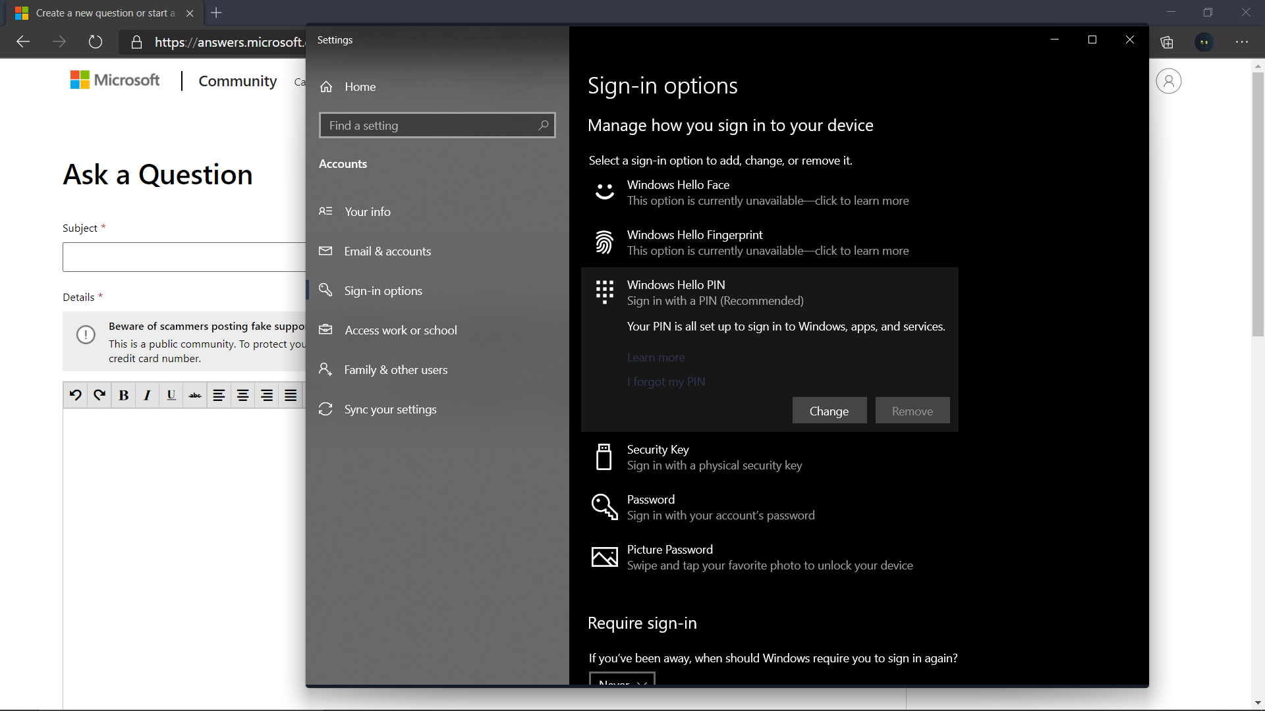The height and width of the screenshot is (711, 1265).
Task: Click the Subject input field
Action: (184, 257)
